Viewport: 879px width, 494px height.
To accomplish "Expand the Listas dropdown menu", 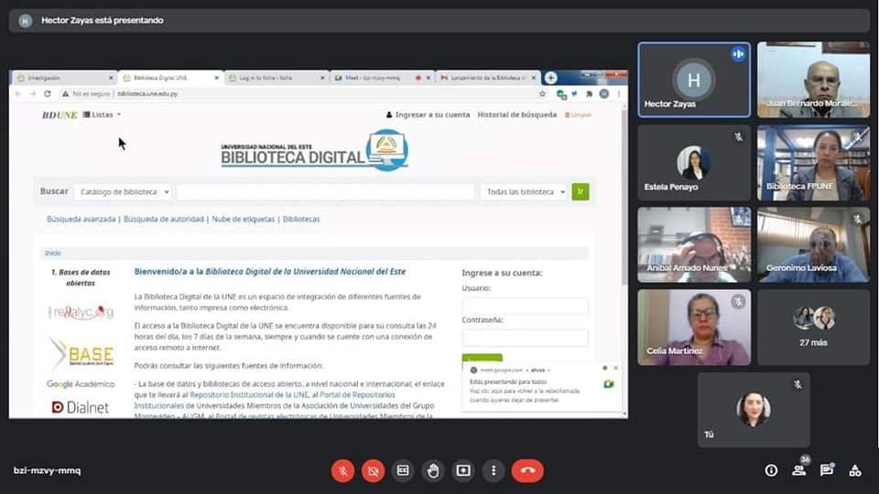I will (102, 114).
